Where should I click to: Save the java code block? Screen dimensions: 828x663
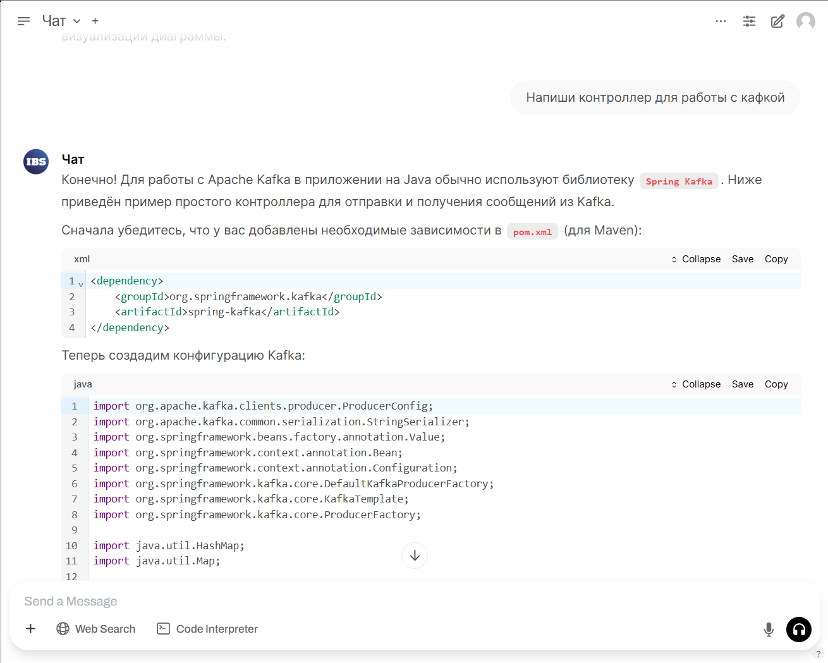742,384
